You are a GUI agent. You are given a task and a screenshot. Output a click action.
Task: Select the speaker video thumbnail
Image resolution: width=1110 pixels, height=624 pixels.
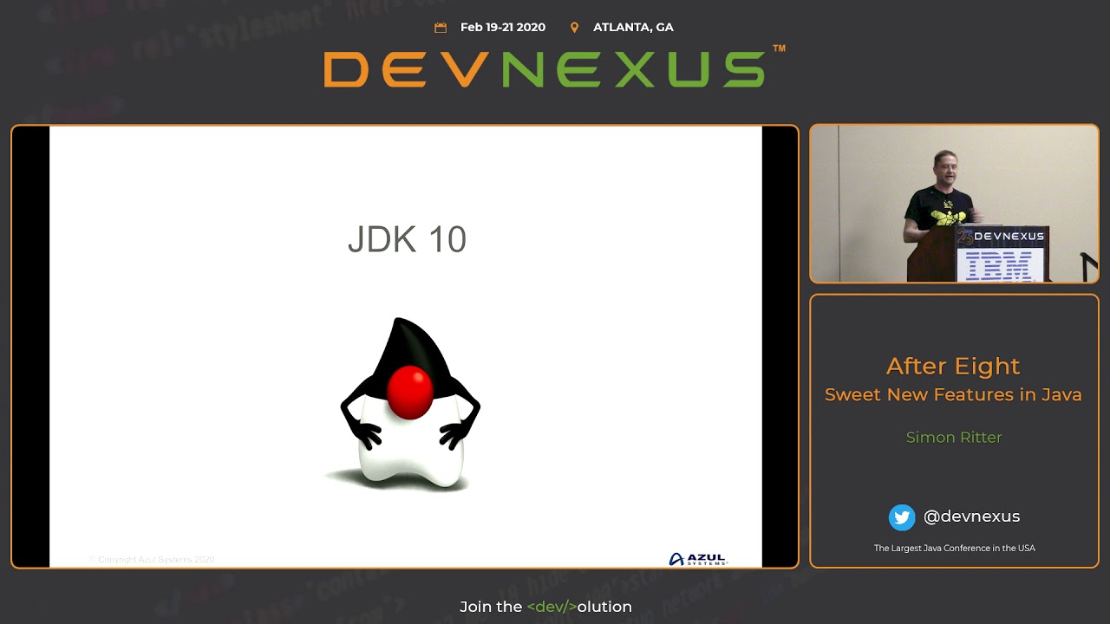point(954,204)
